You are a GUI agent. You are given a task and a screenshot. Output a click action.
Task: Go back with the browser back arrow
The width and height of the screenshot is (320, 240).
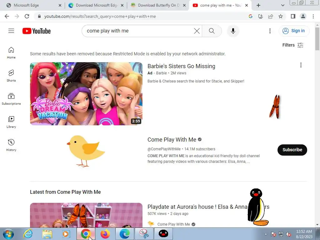coord(7,16)
